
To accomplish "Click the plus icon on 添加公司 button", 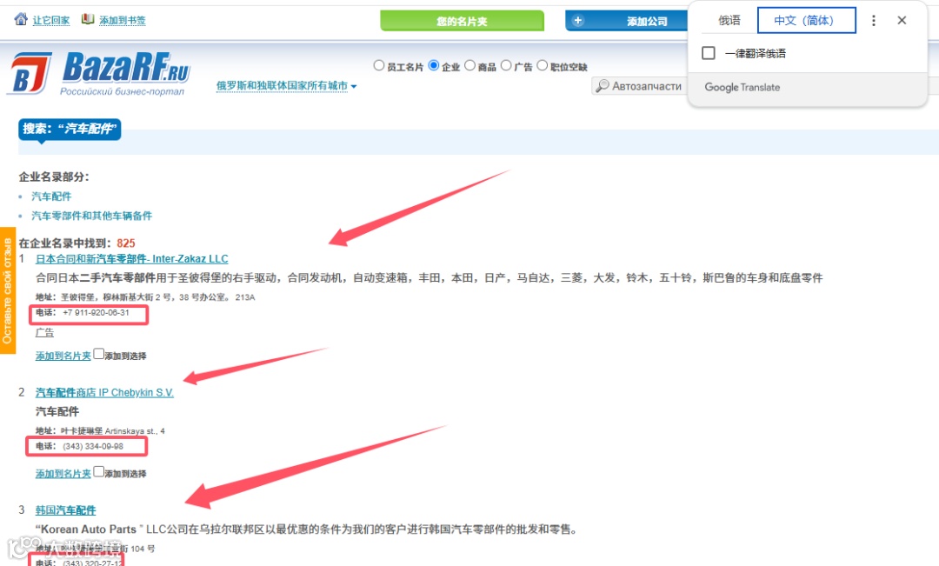I will point(578,20).
